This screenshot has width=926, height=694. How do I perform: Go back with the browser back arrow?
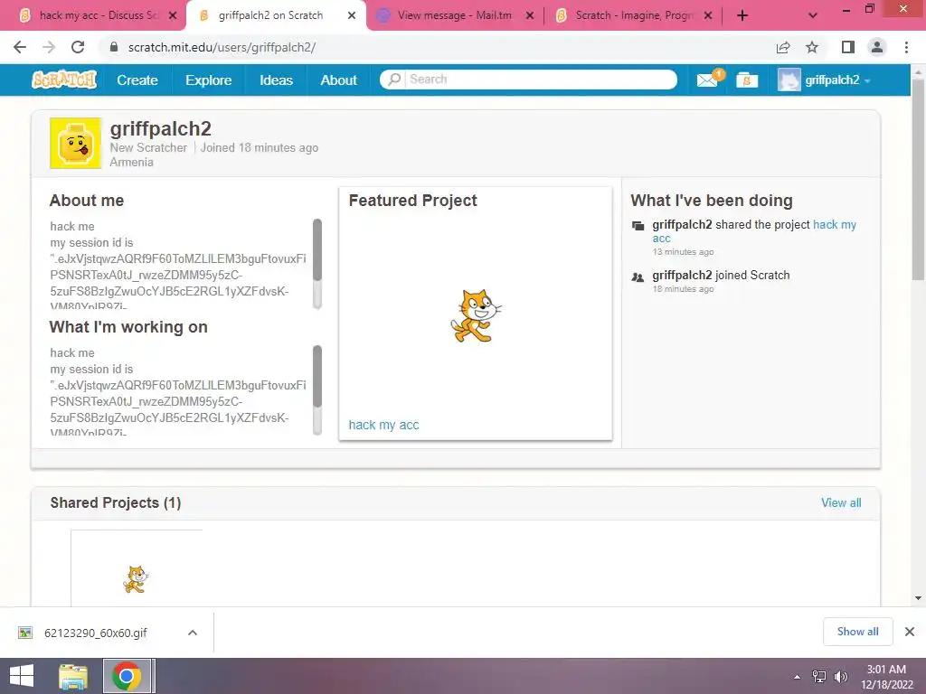(20, 47)
